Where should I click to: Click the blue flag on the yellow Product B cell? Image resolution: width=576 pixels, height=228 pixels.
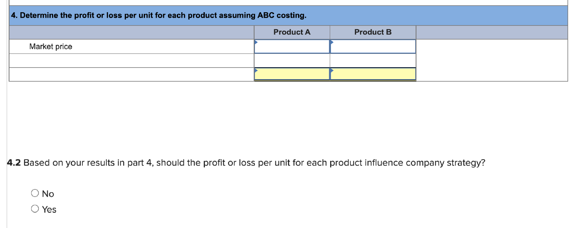(x=332, y=70)
